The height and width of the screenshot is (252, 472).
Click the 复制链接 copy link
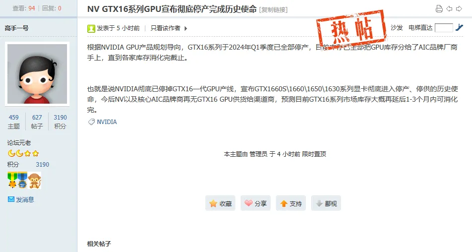tap(273, 9)
